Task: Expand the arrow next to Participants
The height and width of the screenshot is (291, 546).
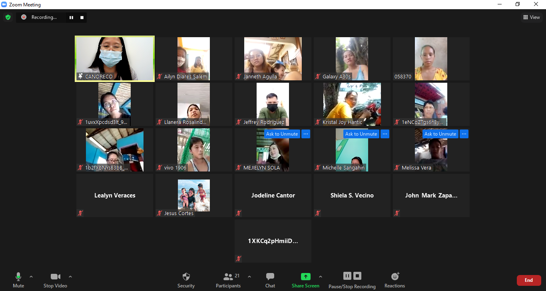Action: pyautogui.click(x=249, y=277)
